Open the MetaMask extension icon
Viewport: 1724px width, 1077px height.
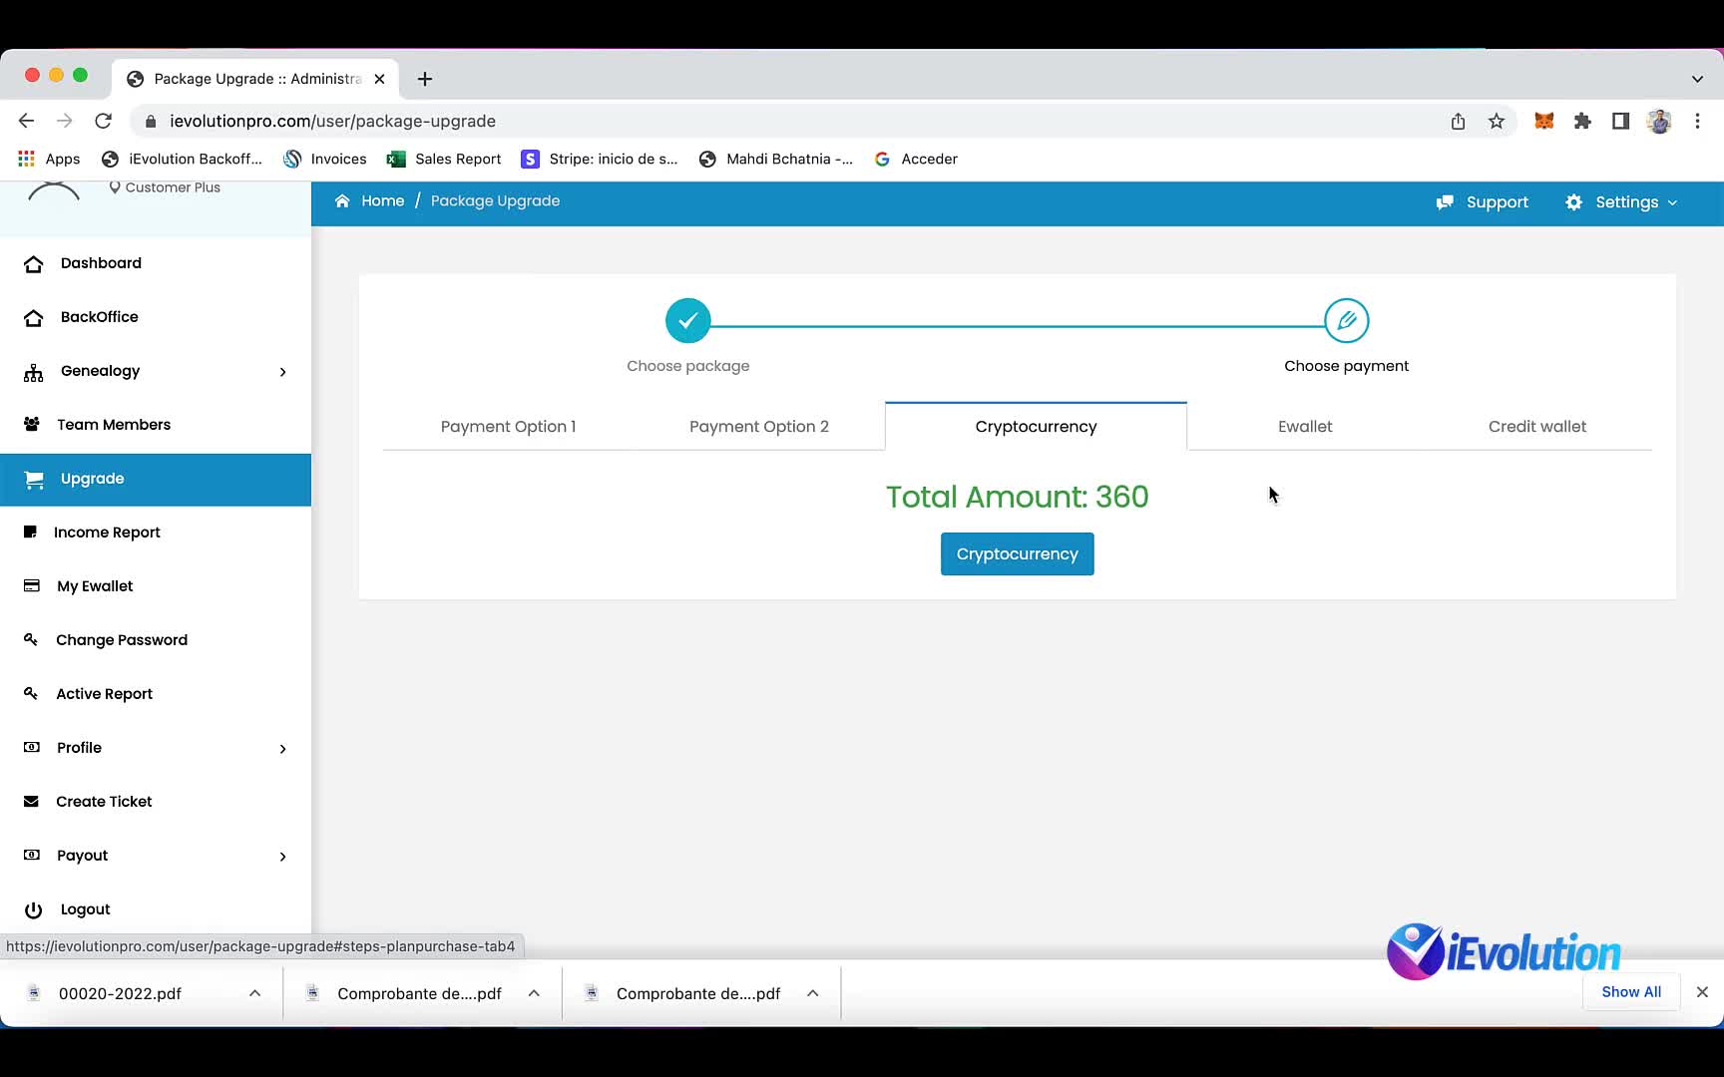[x=1543, y=120]
